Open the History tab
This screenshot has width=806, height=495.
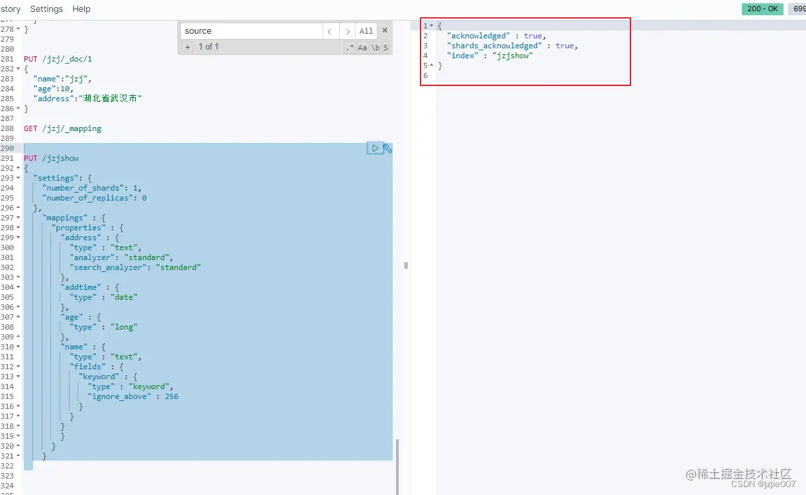click(11, 9)
